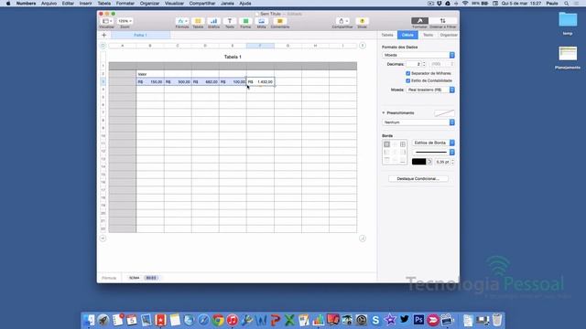This screenshot has width=586, height=329.
Task: Open the Visualizar view options button
Action: pyautogui.click(x=107, y=21)
